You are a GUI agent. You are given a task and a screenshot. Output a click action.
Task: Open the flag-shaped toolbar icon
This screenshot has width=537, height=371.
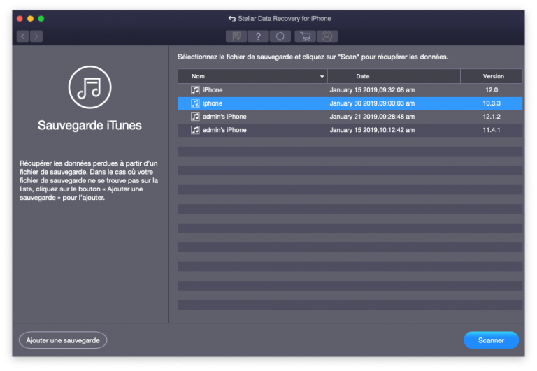[236, 36]
